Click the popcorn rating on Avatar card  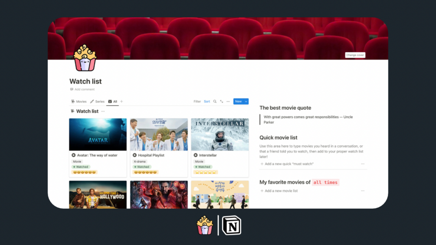84,172
